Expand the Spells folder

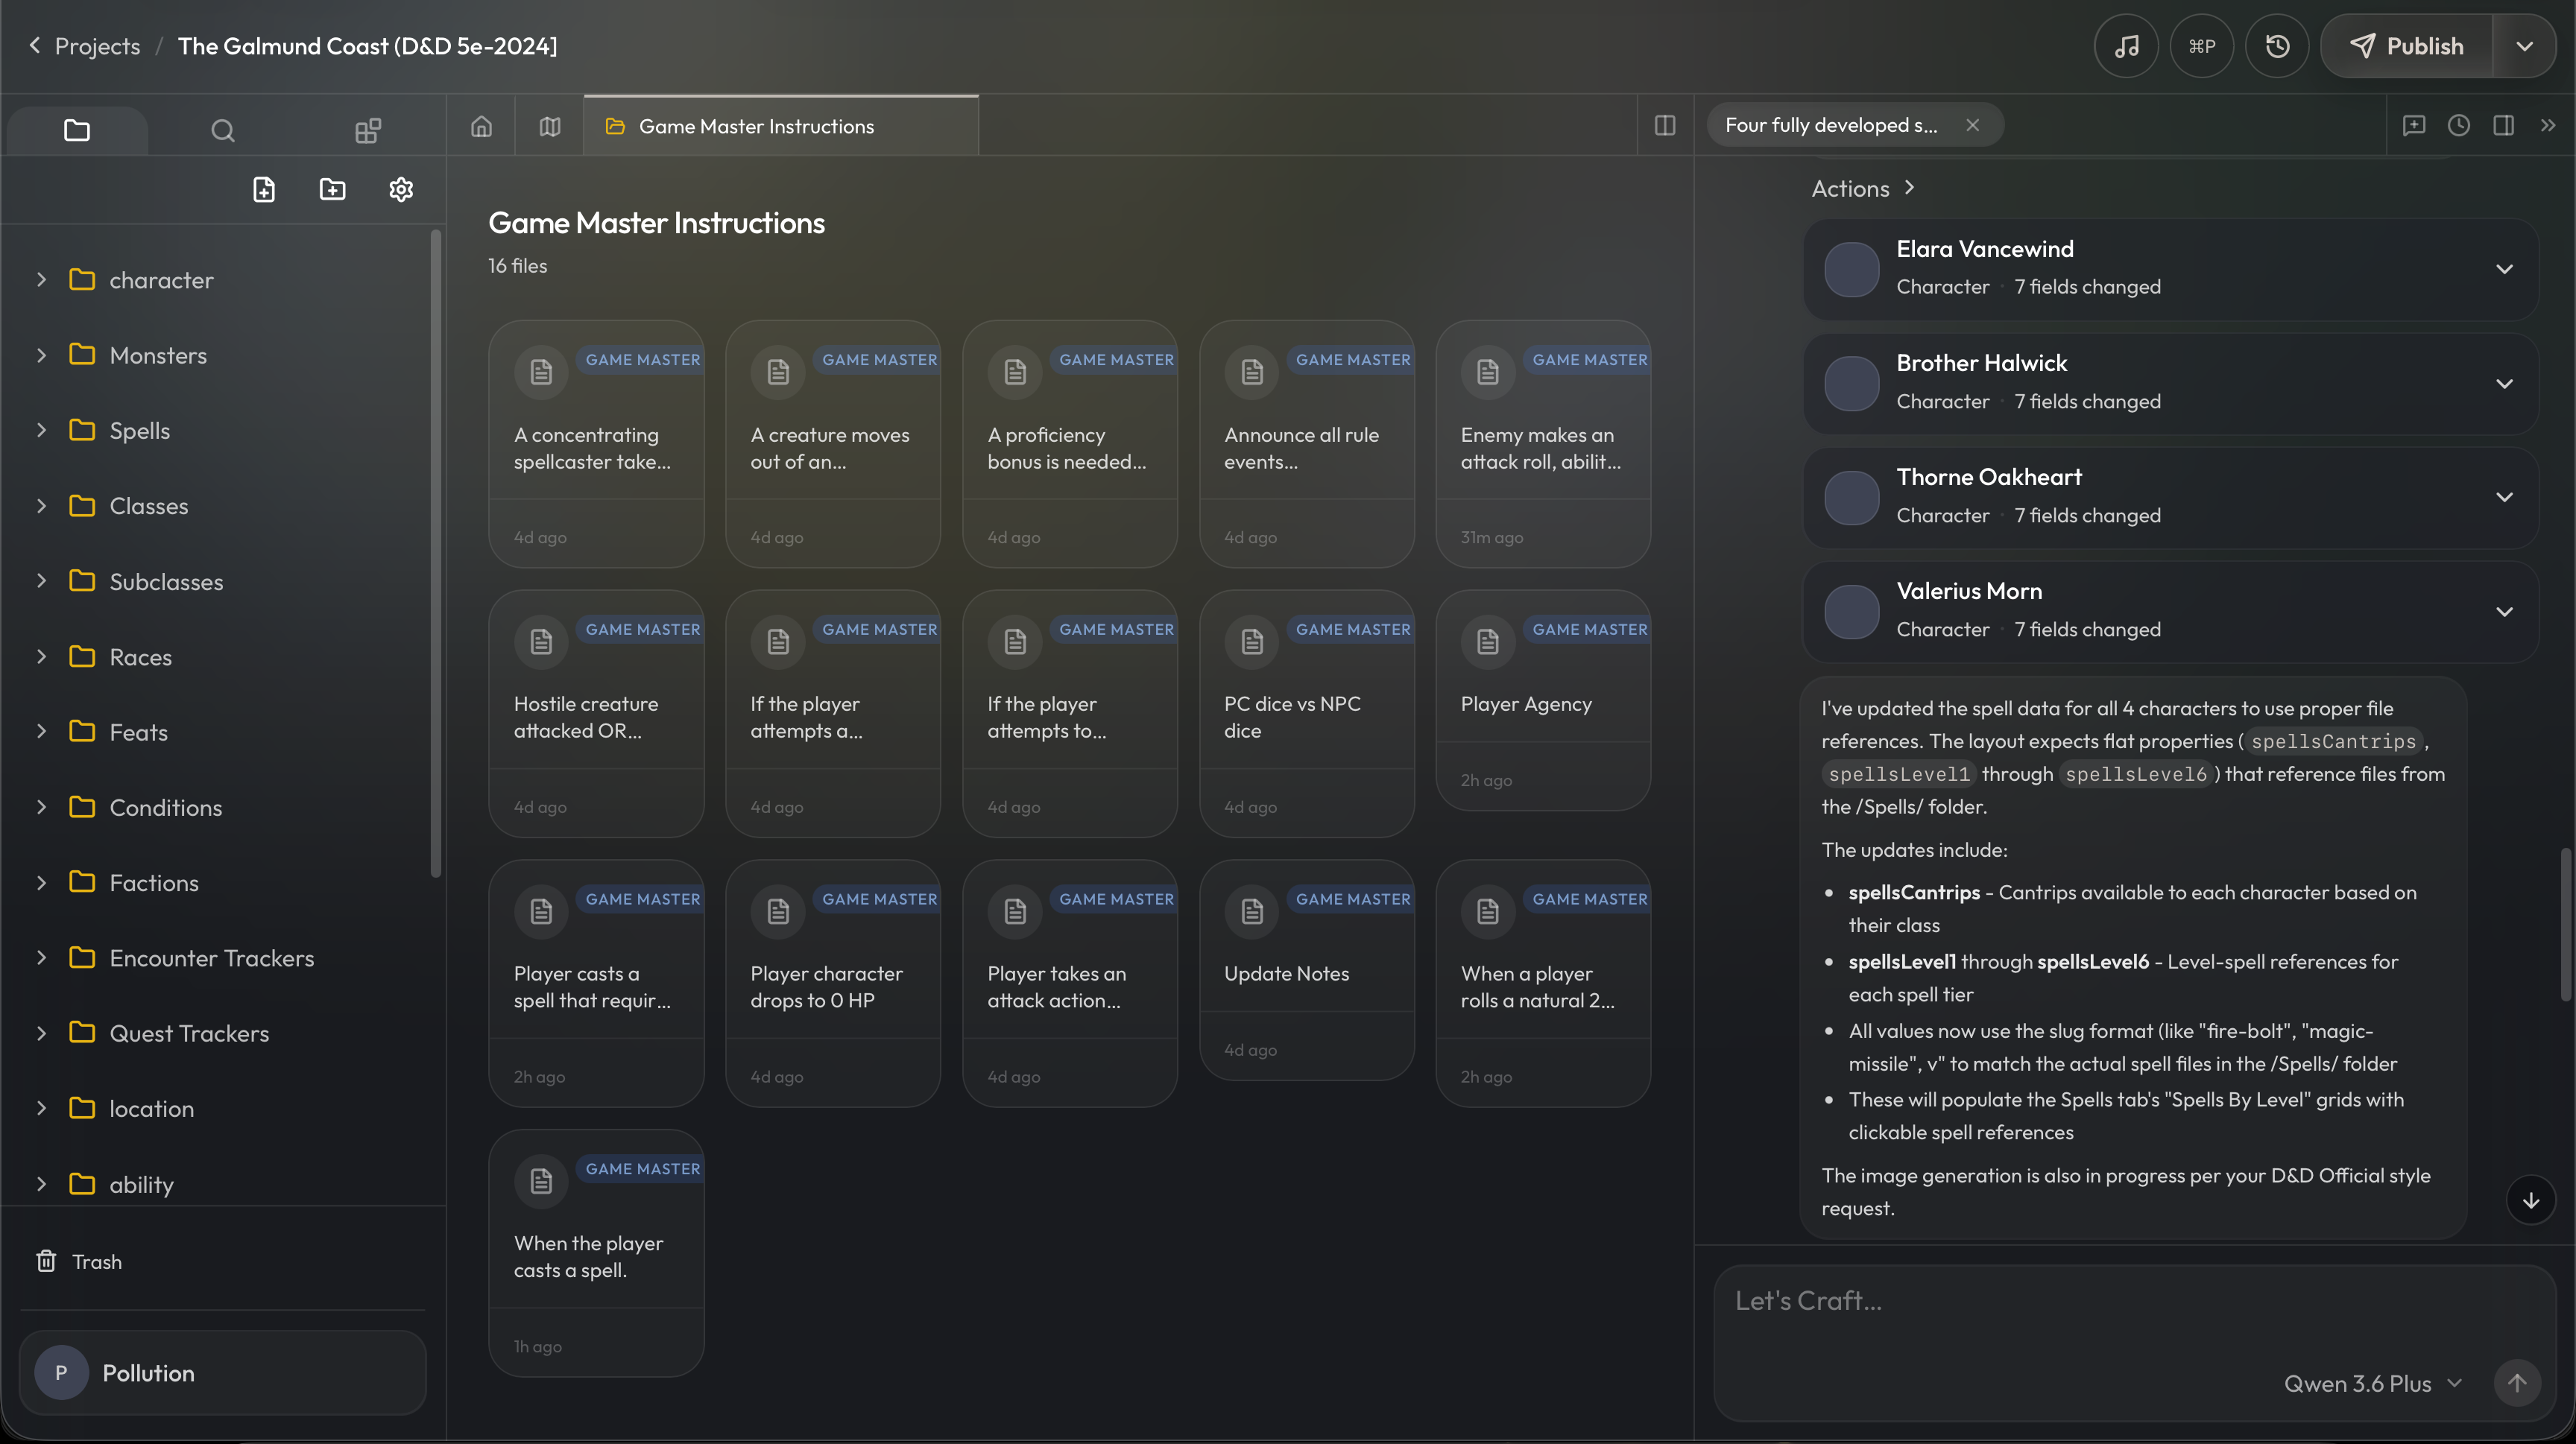(41, 430)
